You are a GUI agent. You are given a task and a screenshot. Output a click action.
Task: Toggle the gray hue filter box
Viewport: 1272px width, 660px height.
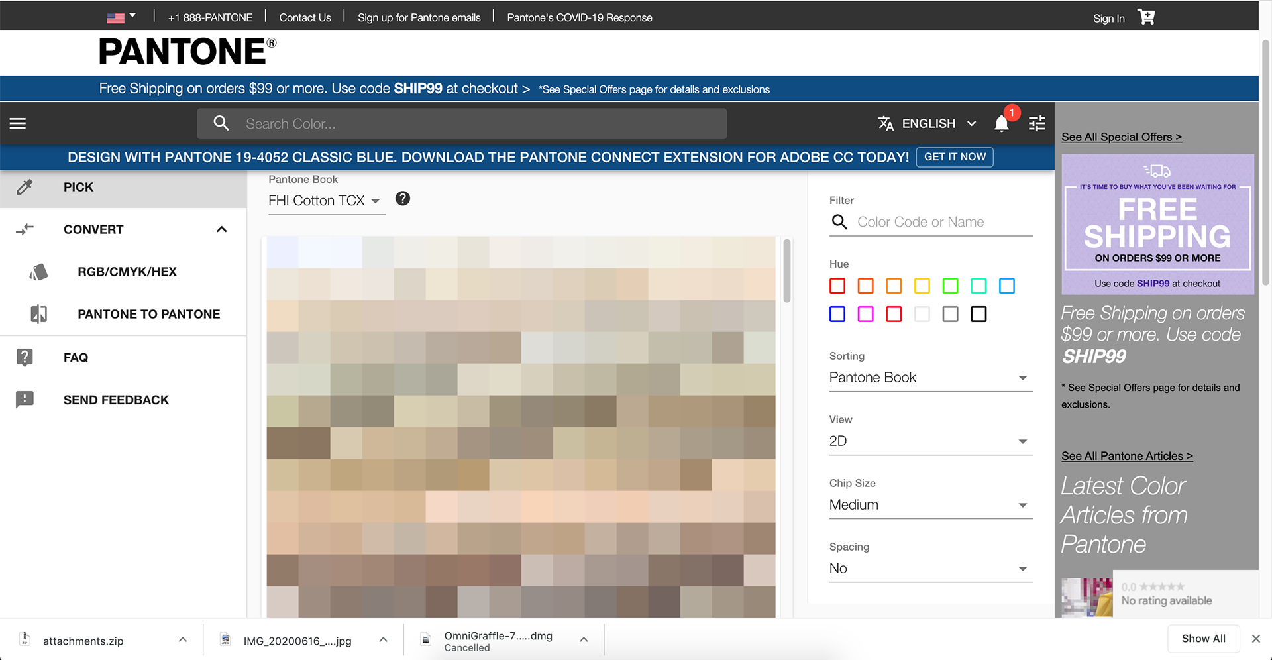coord(950,314)
